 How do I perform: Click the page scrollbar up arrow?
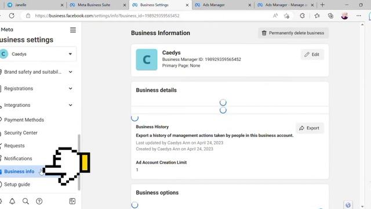pyautogui.click(x=362, y=24)
